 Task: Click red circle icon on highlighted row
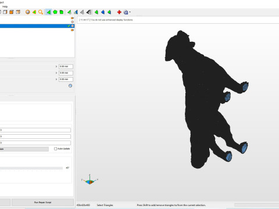click(73, 26)
